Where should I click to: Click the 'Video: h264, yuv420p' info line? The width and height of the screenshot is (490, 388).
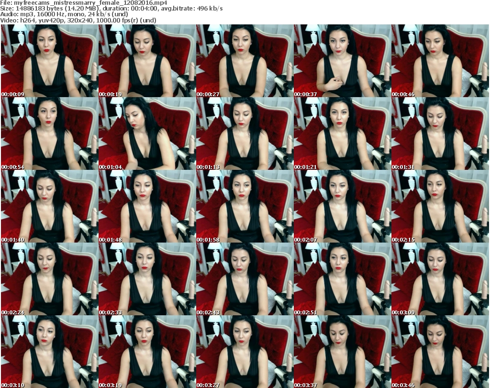(x=78, y=20)
